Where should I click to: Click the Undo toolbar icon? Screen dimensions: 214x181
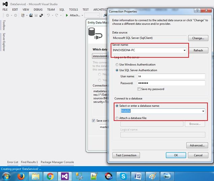point(48,15)
